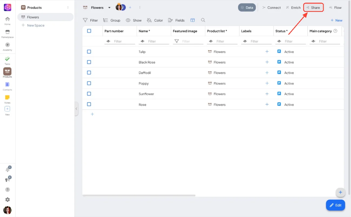Check the Rose row checkbox
This screenshot has height=217, width=351.
tap(89, 104)
